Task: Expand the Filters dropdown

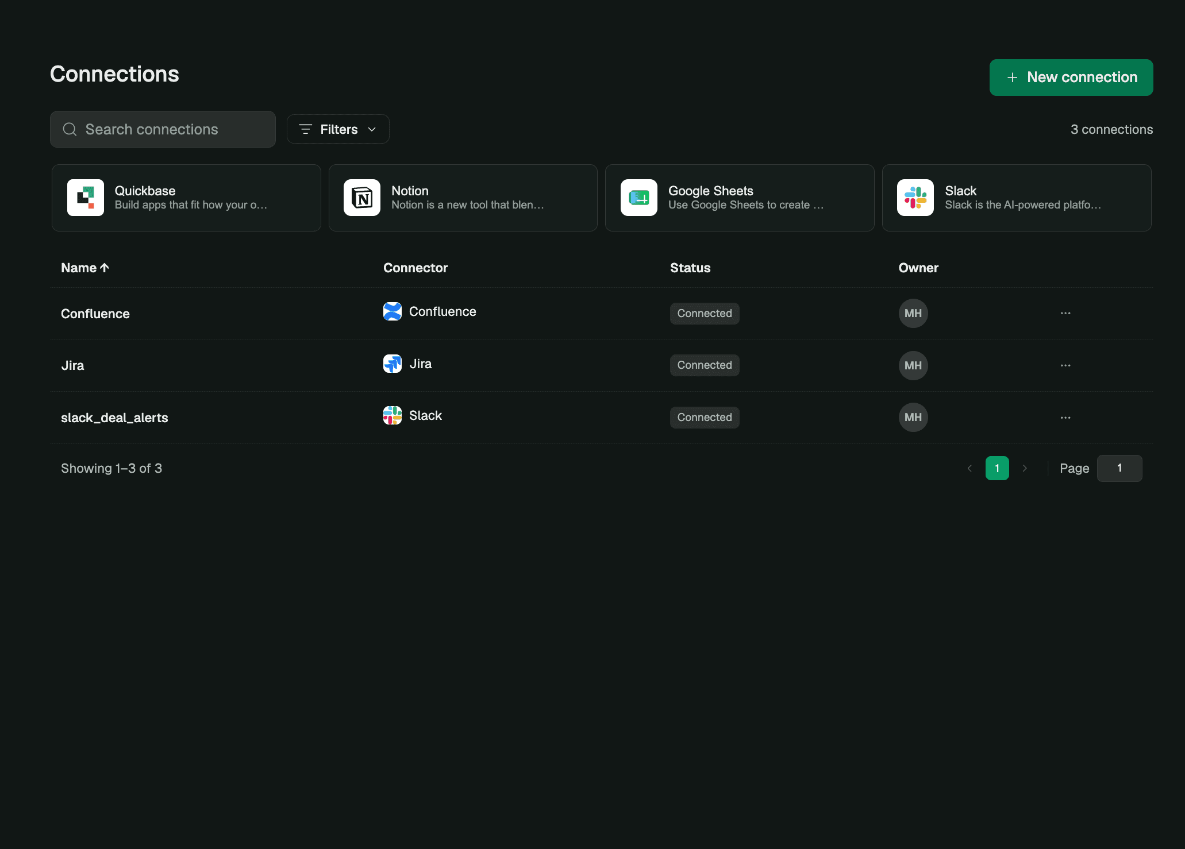Action: [x=338, y=129]
